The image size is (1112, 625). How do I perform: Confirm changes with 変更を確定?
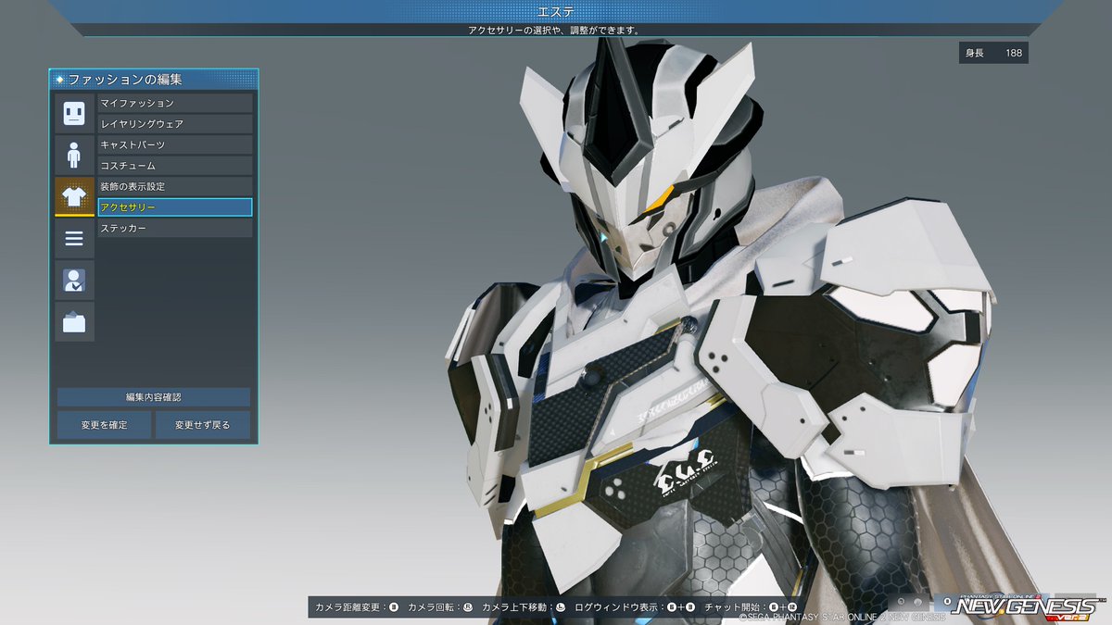[104, 425]
